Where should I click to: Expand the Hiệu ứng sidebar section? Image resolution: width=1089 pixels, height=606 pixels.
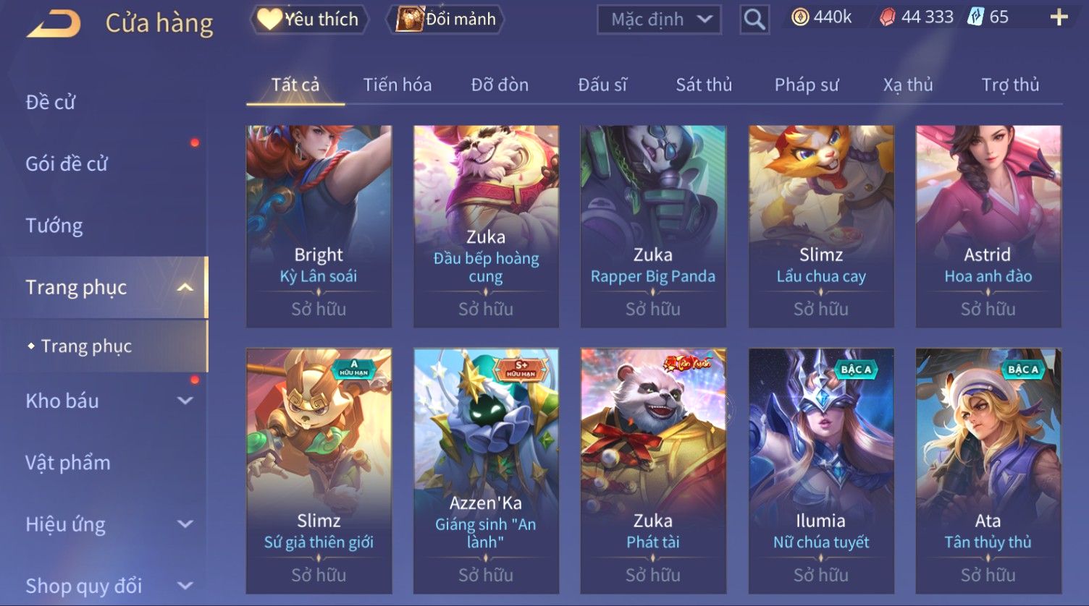185,524
